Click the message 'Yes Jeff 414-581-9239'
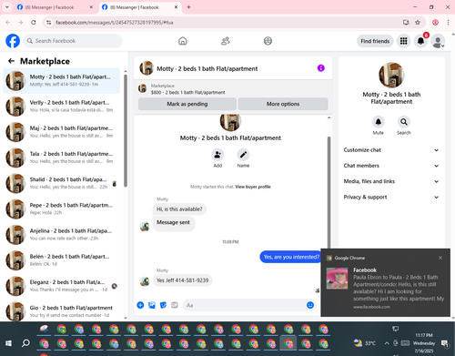The width and height of the screenshot is (455, 356). pos(182,280)
